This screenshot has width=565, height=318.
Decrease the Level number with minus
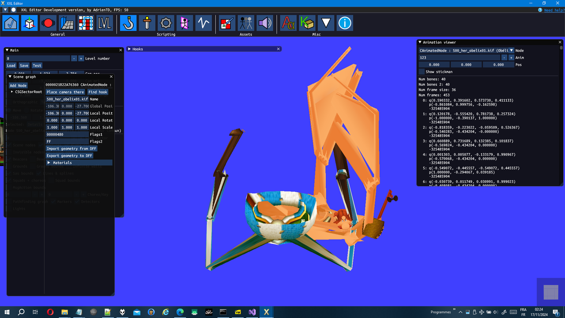tap(74, 58)
